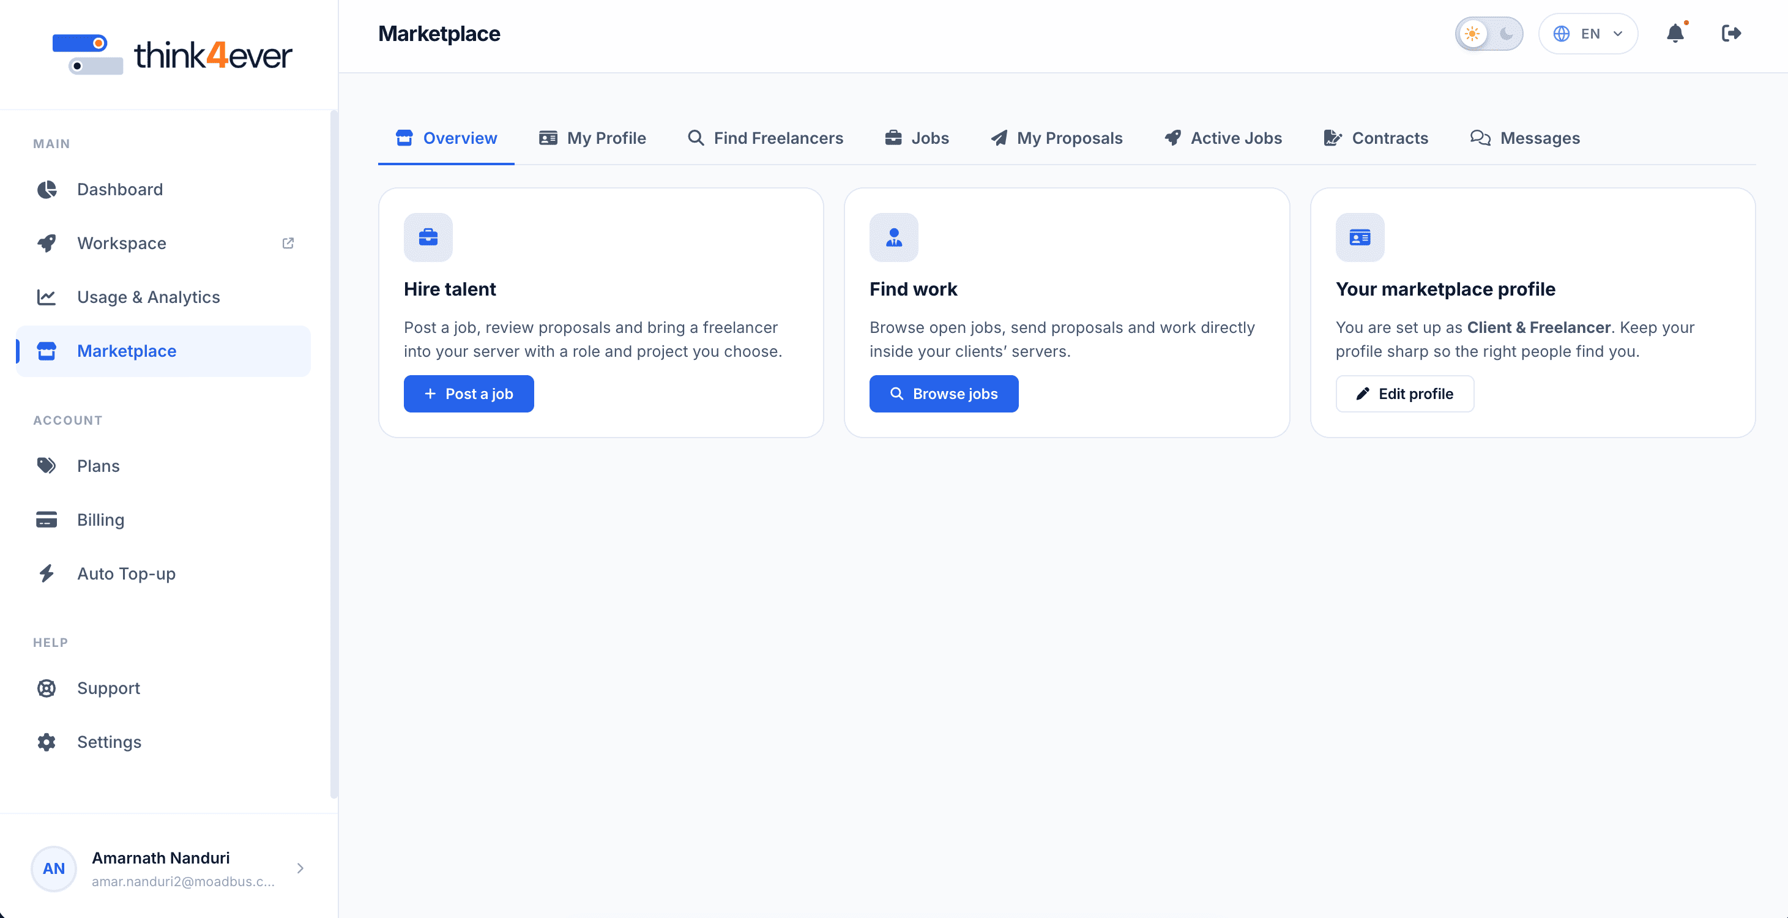Select light mode sun toggle
Viewport: 1788px width, 918px height.
[x=1472, y=33]
